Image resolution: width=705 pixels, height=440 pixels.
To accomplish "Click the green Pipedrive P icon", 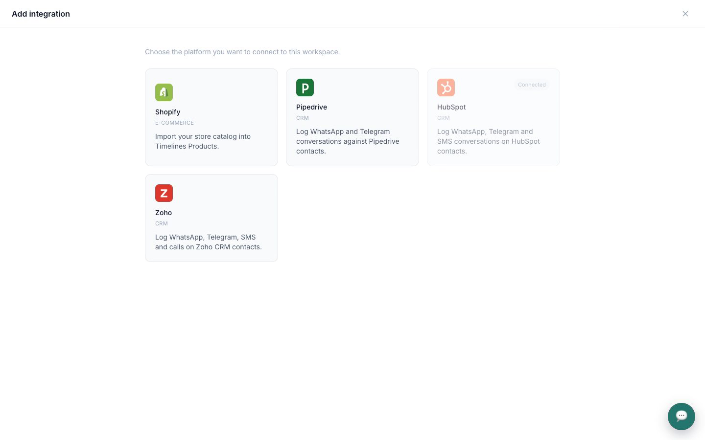I will 305,88.
